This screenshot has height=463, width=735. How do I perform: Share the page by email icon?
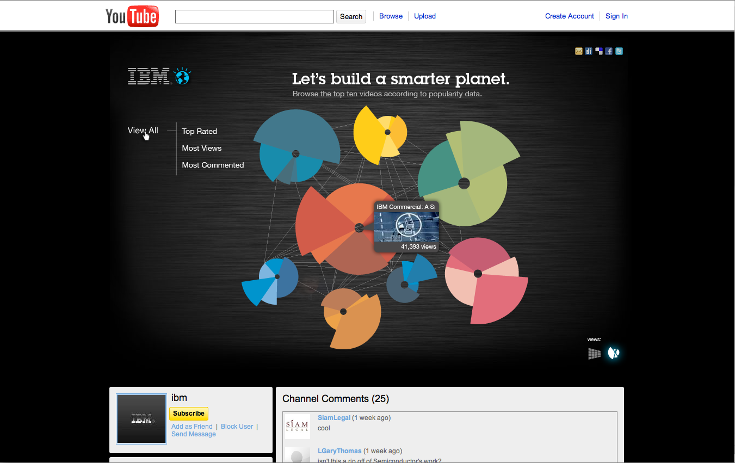click(x=579, y=51)
